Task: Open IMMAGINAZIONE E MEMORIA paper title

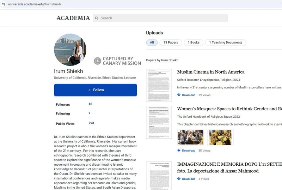Action: tap(229, 167)
